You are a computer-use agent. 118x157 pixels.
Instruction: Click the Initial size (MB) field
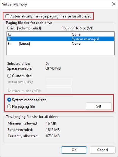[x=59, y=82]
